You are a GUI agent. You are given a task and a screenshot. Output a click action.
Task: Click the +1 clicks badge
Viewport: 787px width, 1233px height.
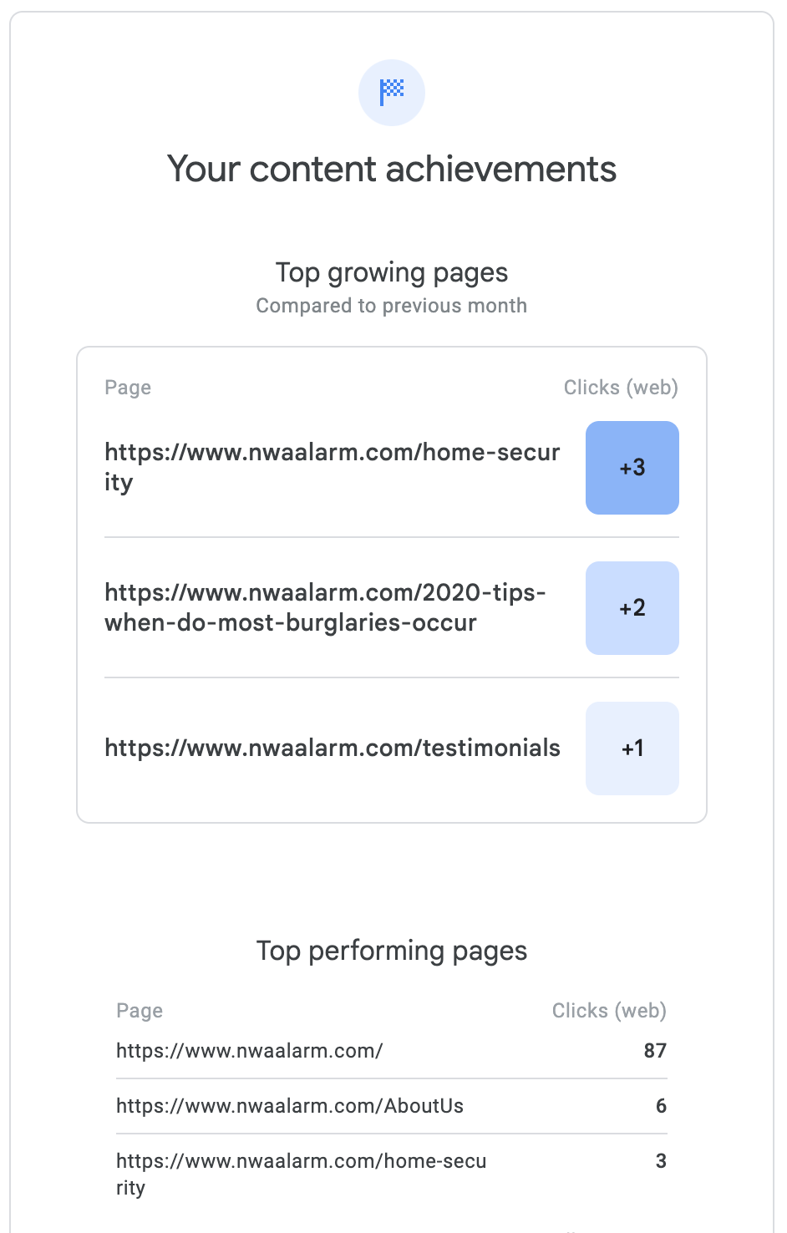[632, 748]
